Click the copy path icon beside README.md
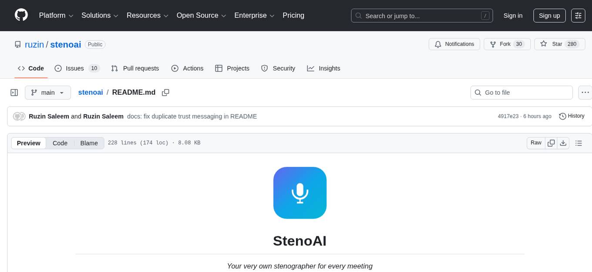 (x=165, y=92)
